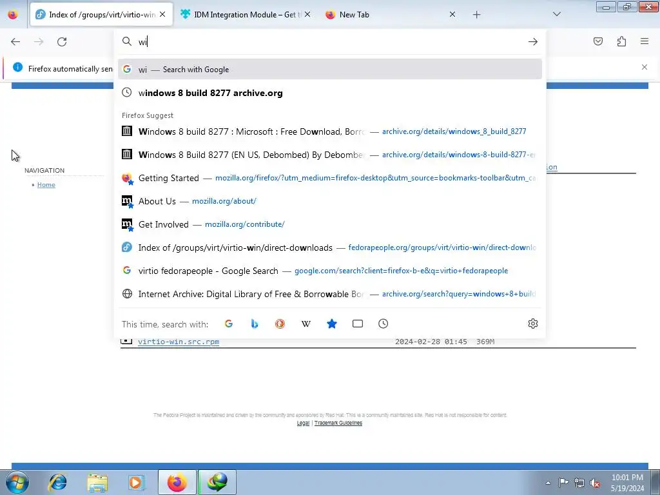Open a new tab with plus button
The height and width of the screenshot is (495, 660).
pos(476,15)
